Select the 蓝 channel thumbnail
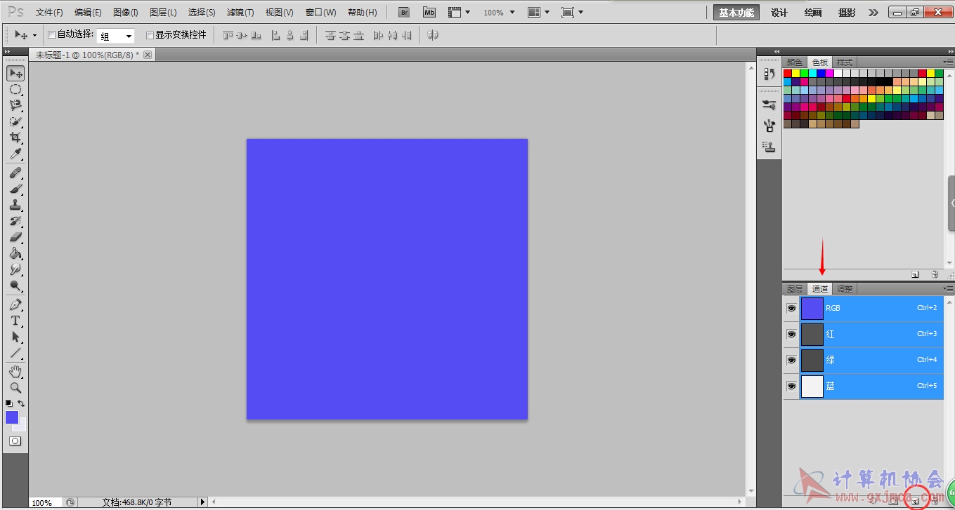This screenshot has height=510, width=955. coord(812,387)
